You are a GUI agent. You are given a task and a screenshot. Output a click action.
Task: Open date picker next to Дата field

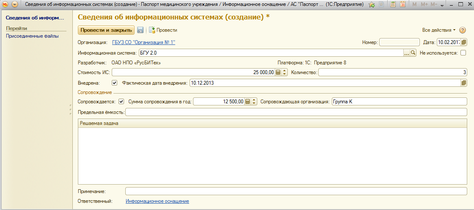pyautogui.click(x=464, y=42)
